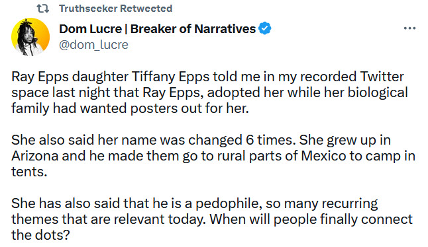Click the word 'Arizona' in the tweet
428x247 pixels.
point(35,156)
